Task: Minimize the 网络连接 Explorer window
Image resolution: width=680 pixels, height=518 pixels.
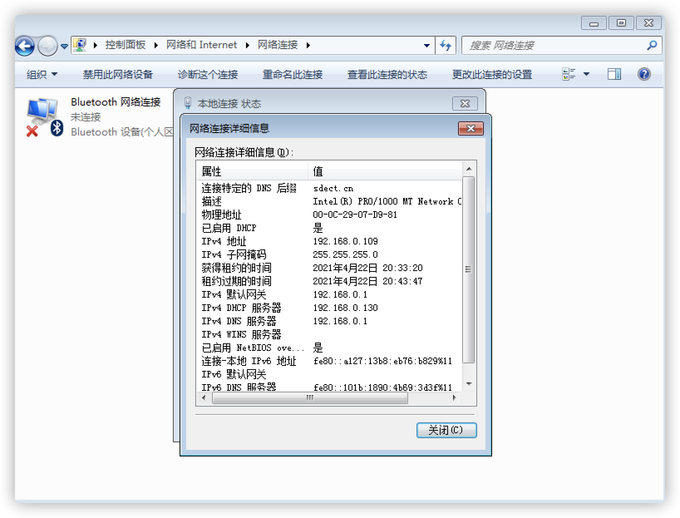Action: coord(594,23)
